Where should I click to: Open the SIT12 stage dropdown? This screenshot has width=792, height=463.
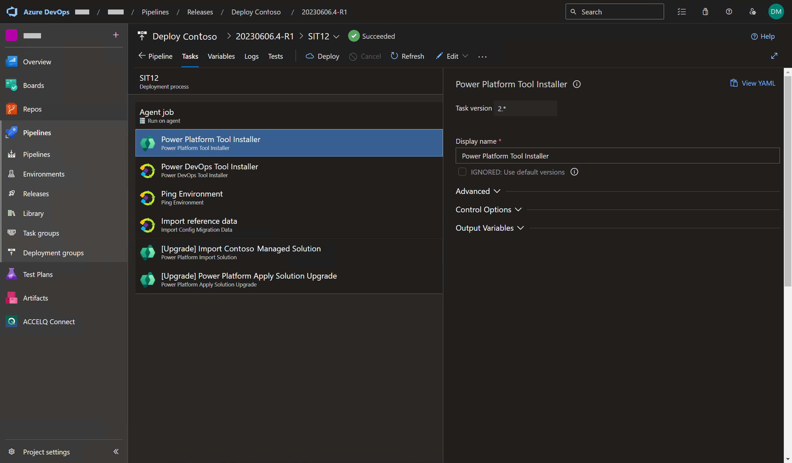tap(336, 36)
